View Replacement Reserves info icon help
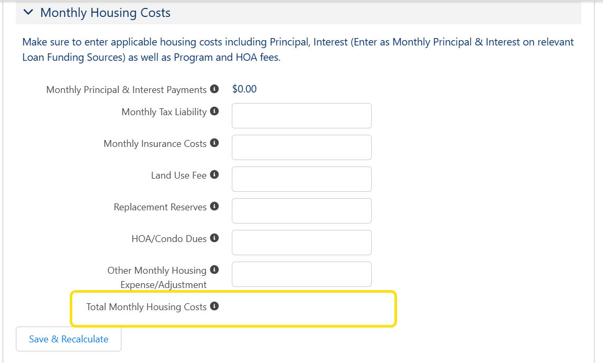Viewport: 603px width, 363px height. click(214, 207)
